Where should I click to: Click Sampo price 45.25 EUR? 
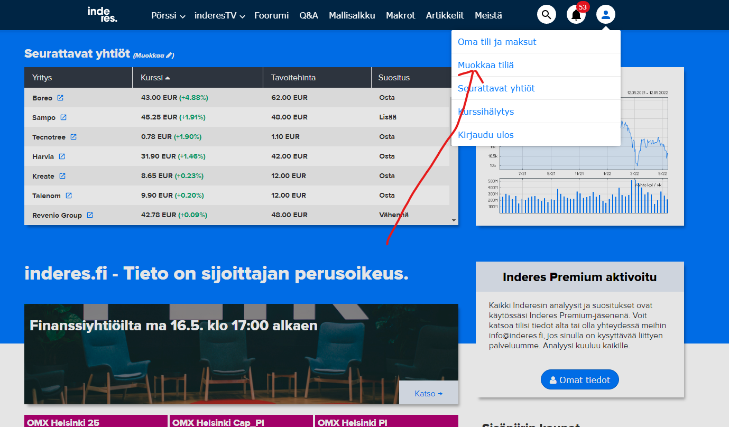click(x=159, y=117)
